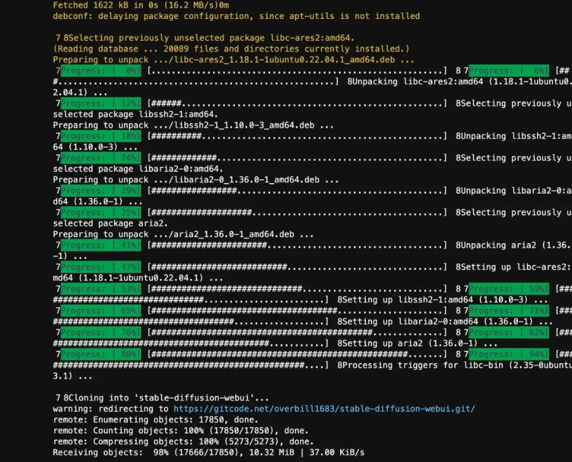This screenshot has width=572, height=462.
Task: Click the Progress 0% indicator
Action: [100, 70]
